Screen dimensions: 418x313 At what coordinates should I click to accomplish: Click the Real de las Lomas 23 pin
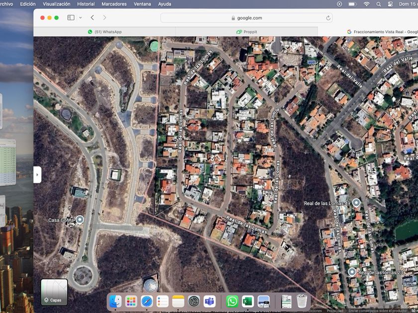pos(352,272)
